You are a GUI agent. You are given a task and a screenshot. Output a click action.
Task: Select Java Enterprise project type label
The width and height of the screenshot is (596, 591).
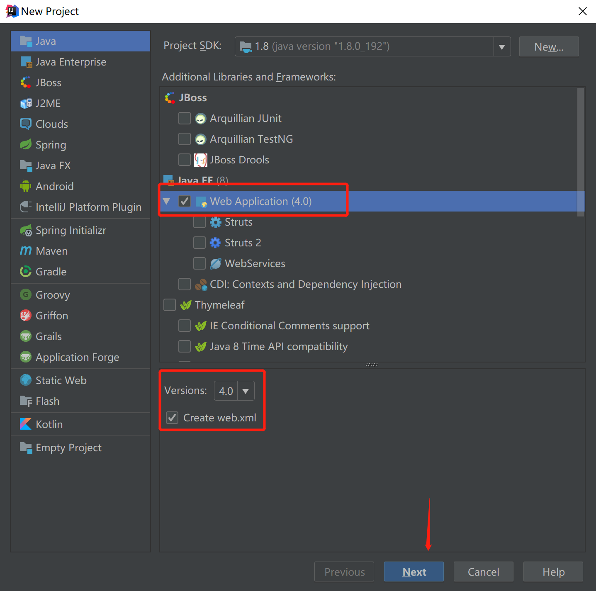point(71,62)
